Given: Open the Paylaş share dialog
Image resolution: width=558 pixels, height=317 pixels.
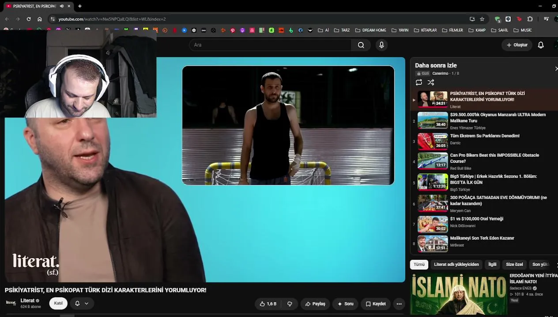Looking at the screenshot, I should click(315, 304).
